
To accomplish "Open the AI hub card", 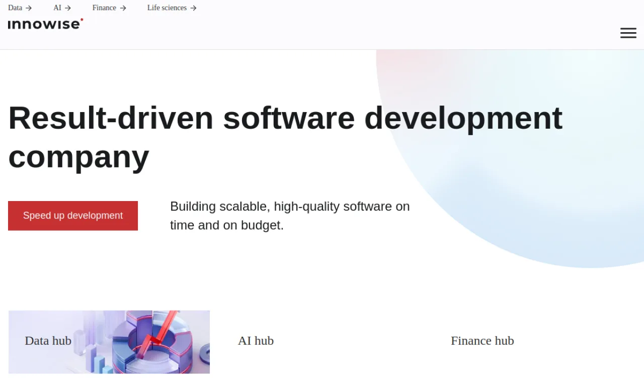I will (x=322, y=342).
